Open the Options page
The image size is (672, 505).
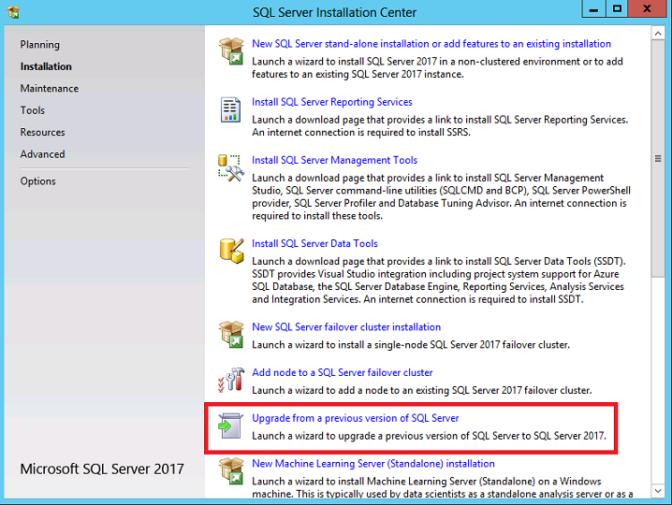point(37,181)
